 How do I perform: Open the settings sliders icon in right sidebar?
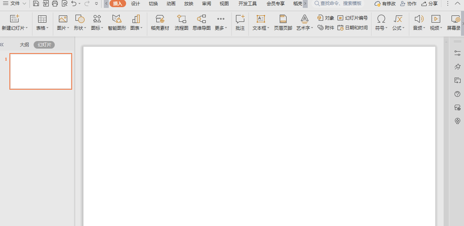point(458,53)
